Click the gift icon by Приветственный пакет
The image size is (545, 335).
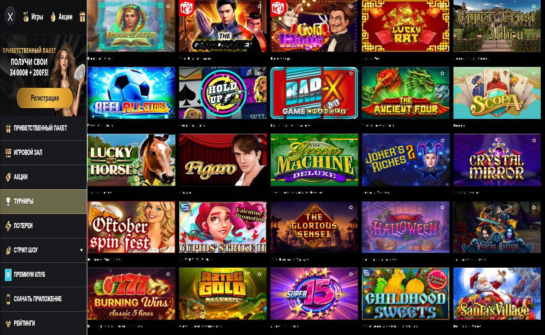coord(8,128)
